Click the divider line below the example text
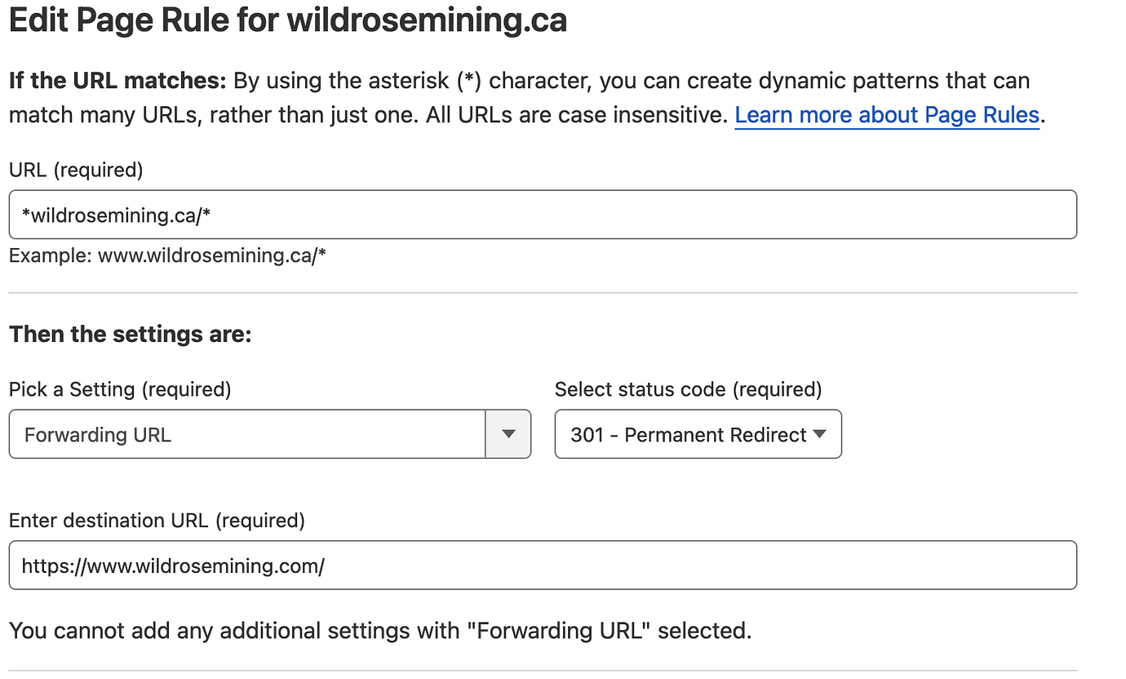The width and height of the screenshot is (1126, 679). click(x=542, y=292)
